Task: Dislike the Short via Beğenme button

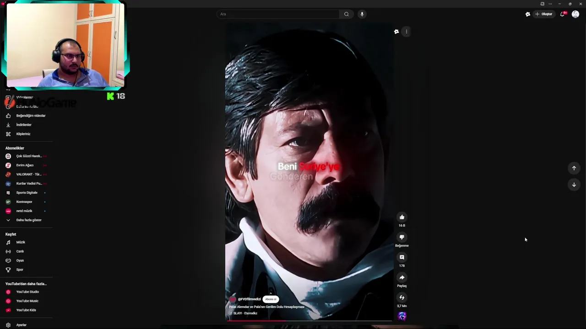Action: (x=402, y=237)
